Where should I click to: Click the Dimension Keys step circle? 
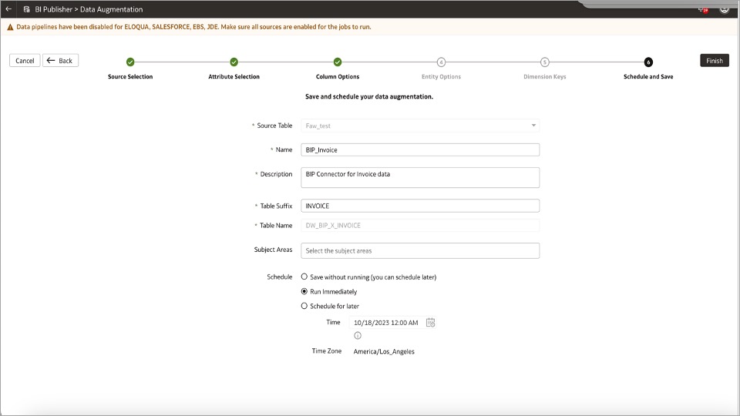click(x=545, y=62)
